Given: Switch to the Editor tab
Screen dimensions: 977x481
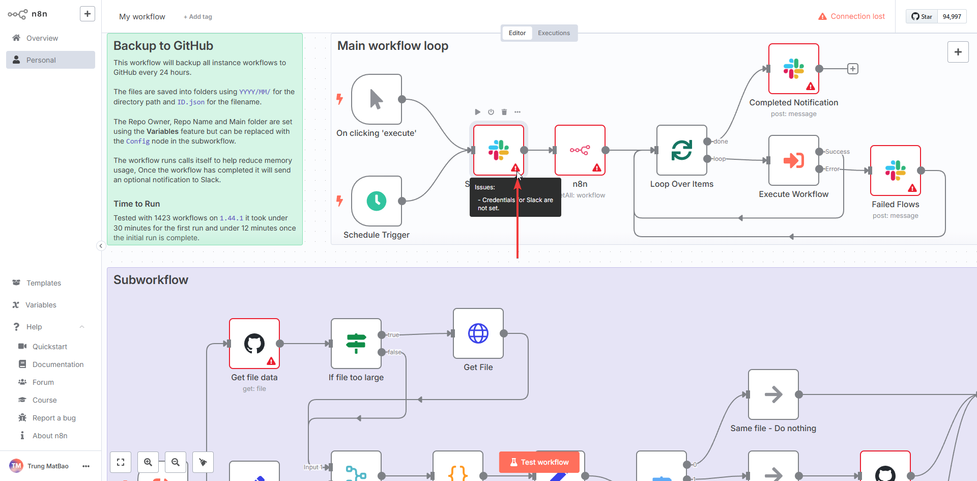Looking at the screenshot, I should [x=517, y=33].
